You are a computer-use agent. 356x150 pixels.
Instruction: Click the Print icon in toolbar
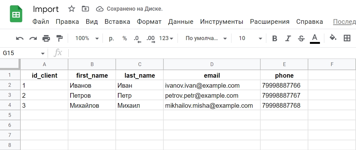[46, 38]
